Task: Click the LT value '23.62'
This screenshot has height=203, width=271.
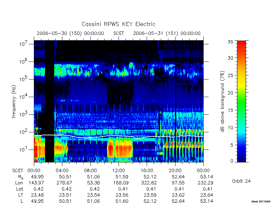Action: [x=178, y=195]
